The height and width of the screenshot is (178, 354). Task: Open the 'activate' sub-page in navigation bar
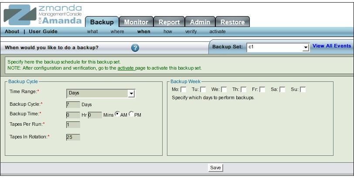click(218, 31)
